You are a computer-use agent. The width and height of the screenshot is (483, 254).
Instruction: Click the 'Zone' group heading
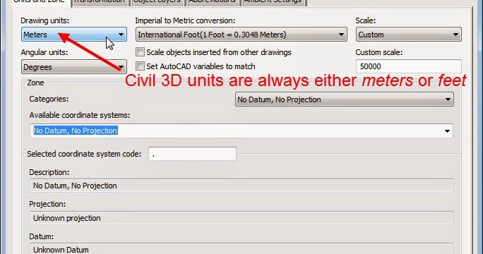(35, 83)
